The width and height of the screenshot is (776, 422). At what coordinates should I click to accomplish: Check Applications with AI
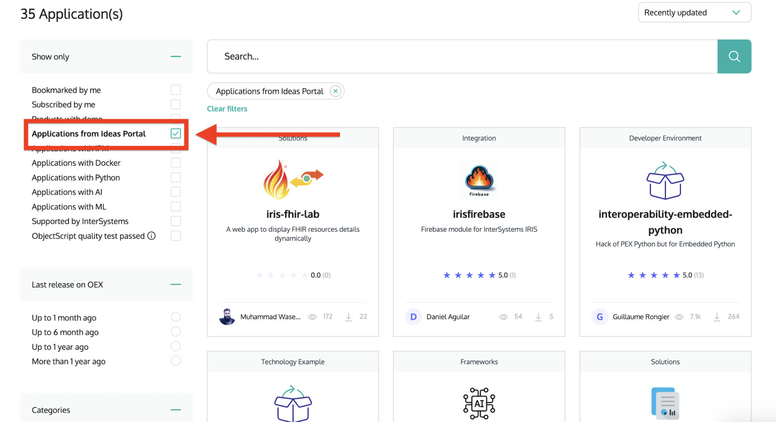click(x=176, y=192)
